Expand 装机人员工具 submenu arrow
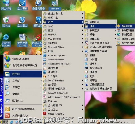The height and width of the screenshot is (124, 135). tap(82, 14)
